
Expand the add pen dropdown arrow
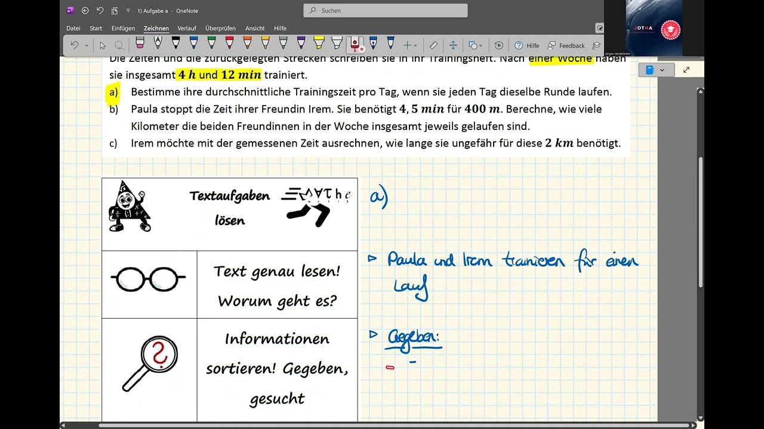[x=415, y=45]
